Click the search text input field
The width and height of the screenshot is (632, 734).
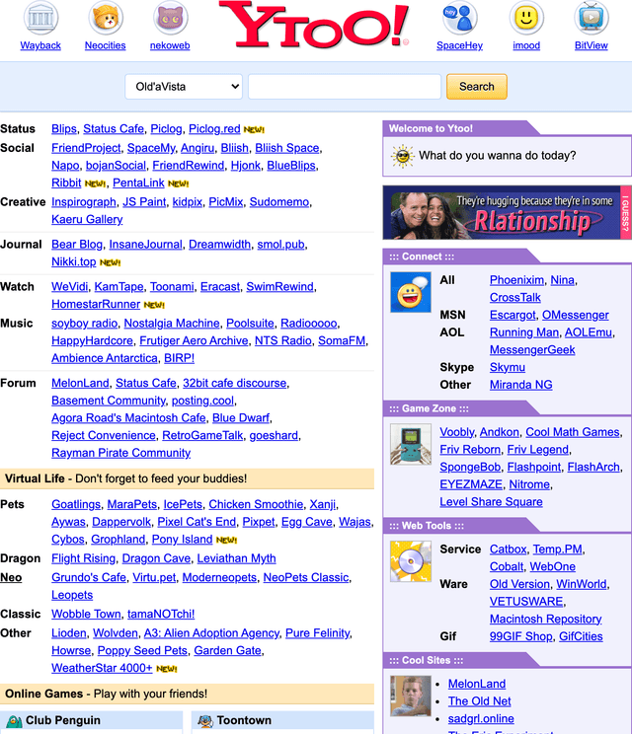coord(345,87)
